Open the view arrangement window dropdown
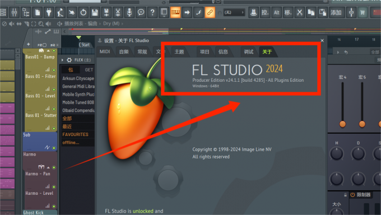This screenshot has height=215, width=381. 164,12
